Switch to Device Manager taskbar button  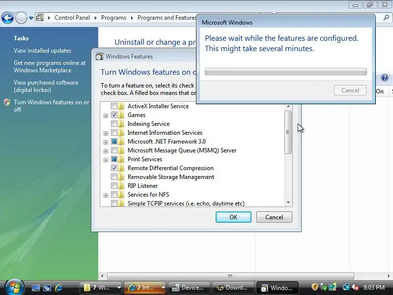pyautogui.click(x=189, y=288)
